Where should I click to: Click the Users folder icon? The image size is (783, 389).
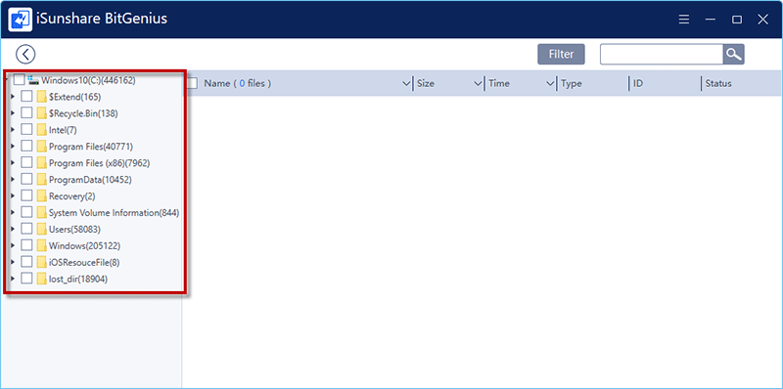coord(41,229)
